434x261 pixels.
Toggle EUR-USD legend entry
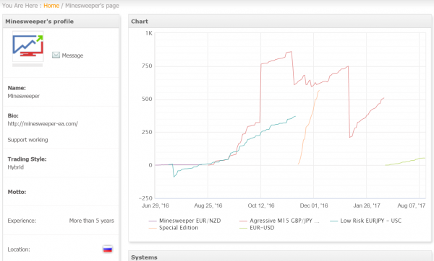point(257,228)
